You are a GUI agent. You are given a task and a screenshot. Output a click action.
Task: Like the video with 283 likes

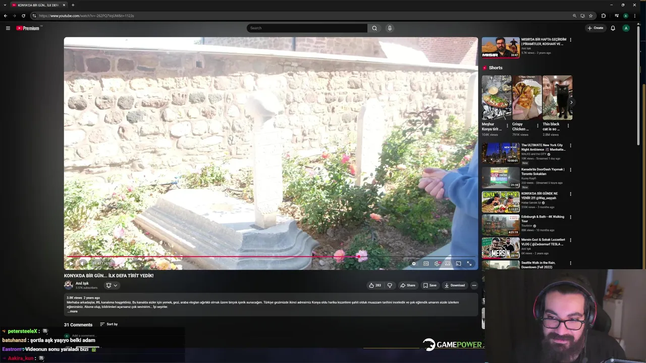pyautogui.click(x=374, y=285)
